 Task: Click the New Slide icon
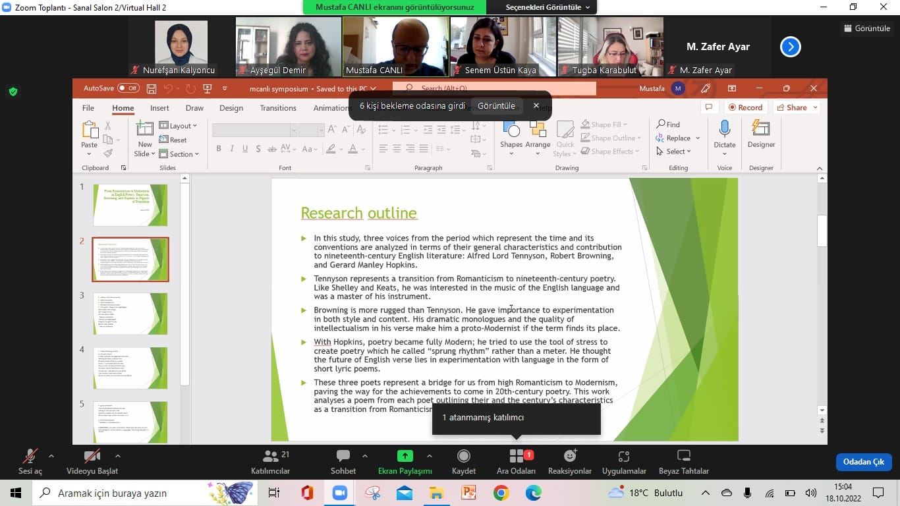145,130
